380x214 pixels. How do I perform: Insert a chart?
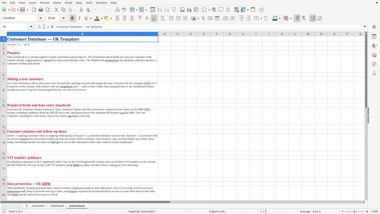coord(189,10)
